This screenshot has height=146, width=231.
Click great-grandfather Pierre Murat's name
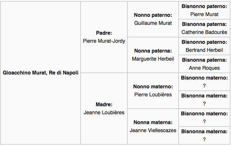(x=204, y=14)
